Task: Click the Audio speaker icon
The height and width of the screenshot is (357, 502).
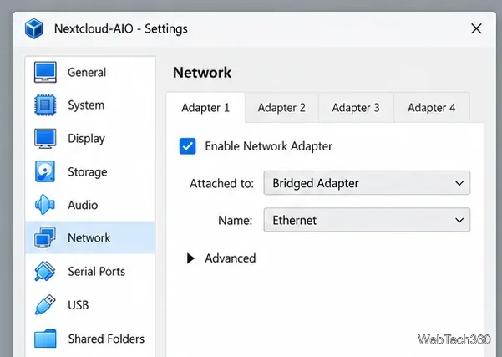Action: pyautogui.click(x=45, y=205)
